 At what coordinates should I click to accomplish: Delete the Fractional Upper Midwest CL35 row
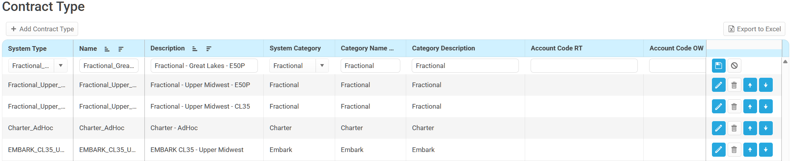pos(734,107)
